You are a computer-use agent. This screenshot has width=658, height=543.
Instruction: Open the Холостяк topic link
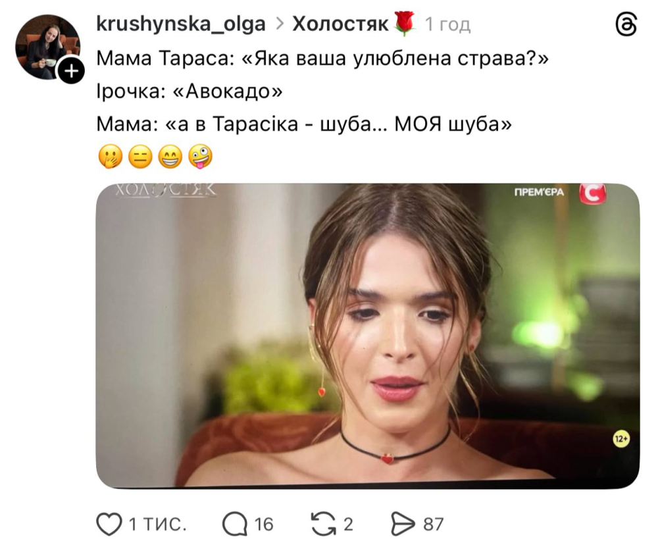coord(340,24)
